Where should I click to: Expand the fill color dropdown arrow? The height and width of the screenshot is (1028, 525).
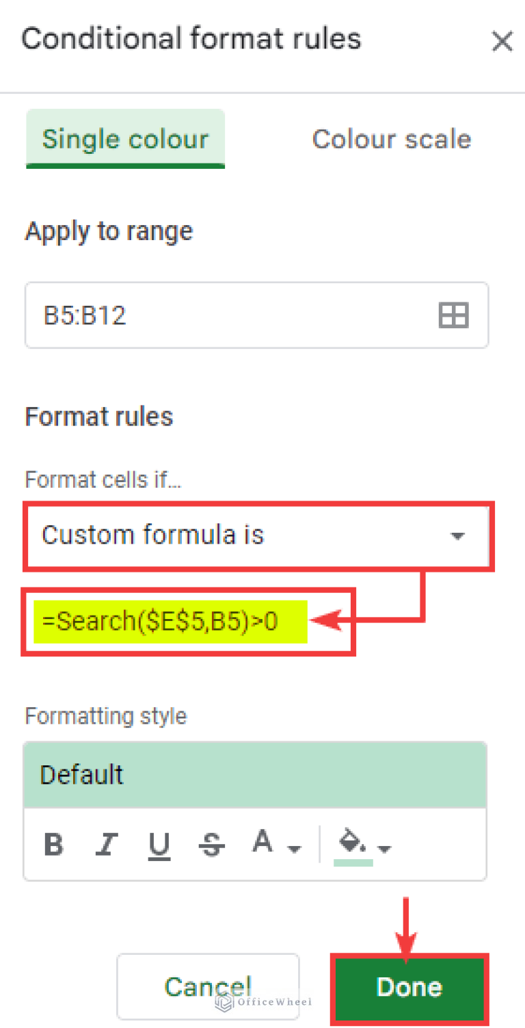point(383,848)
